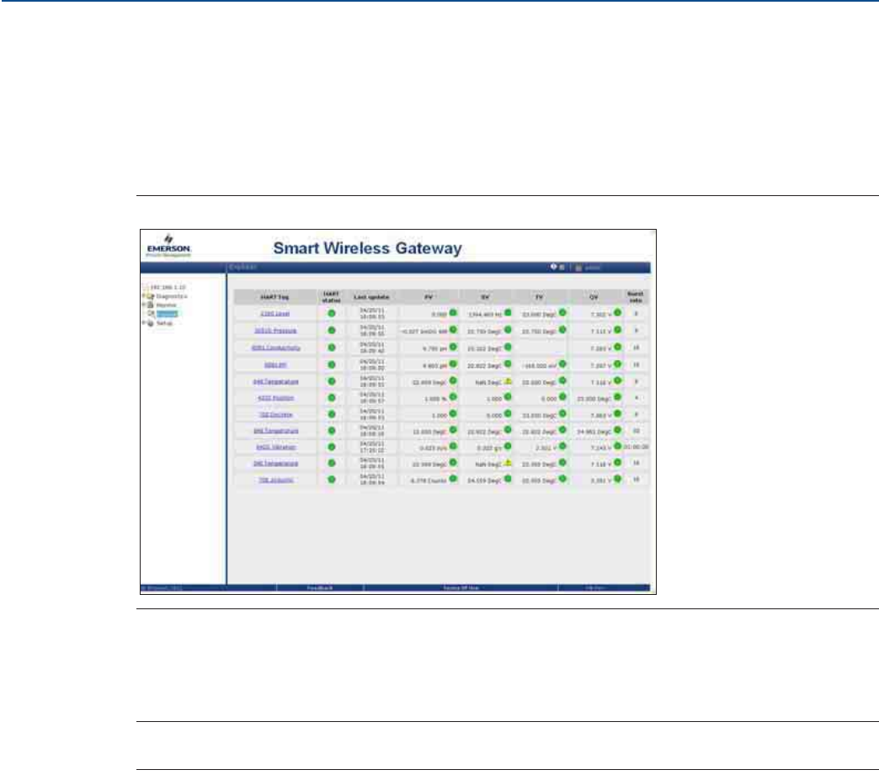Click the HART status indicator for 708 Acoustic
This screenshot has width=879, height=775.
point(331,480)
